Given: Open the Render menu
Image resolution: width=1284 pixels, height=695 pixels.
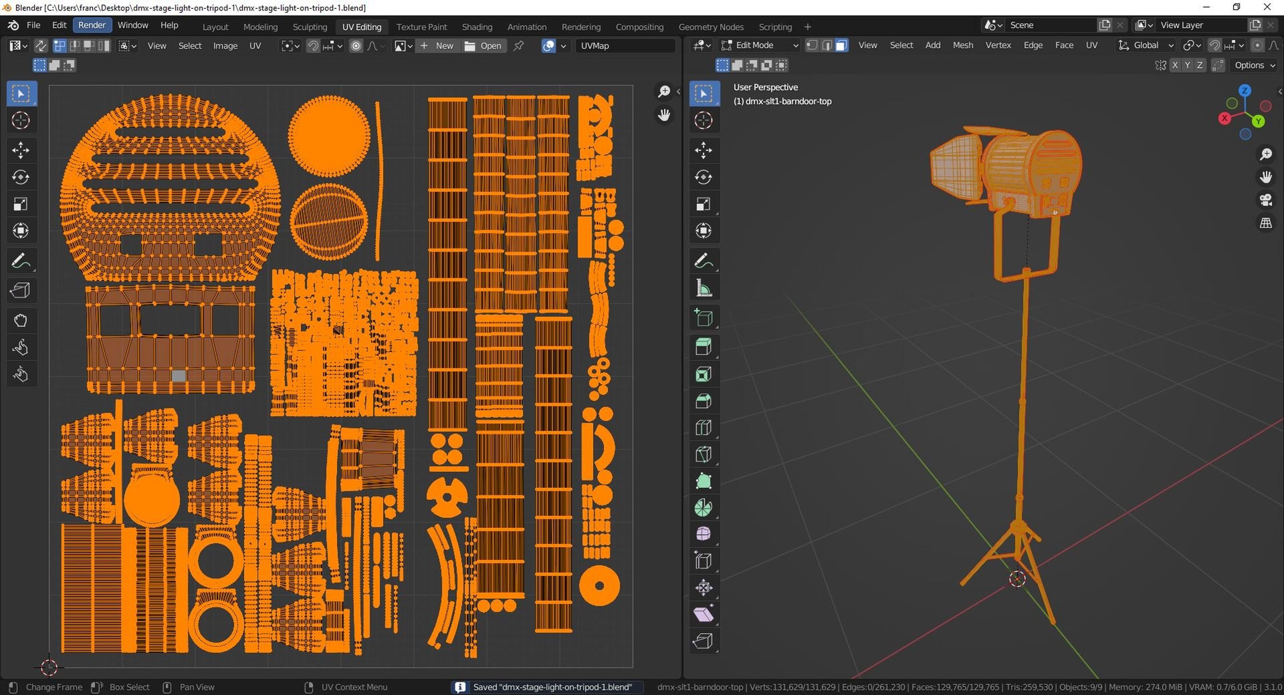Looking at the screenshot, I should tap(92, 25).
